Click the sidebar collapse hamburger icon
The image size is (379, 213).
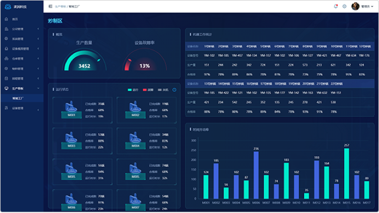[x=50, y=6]
